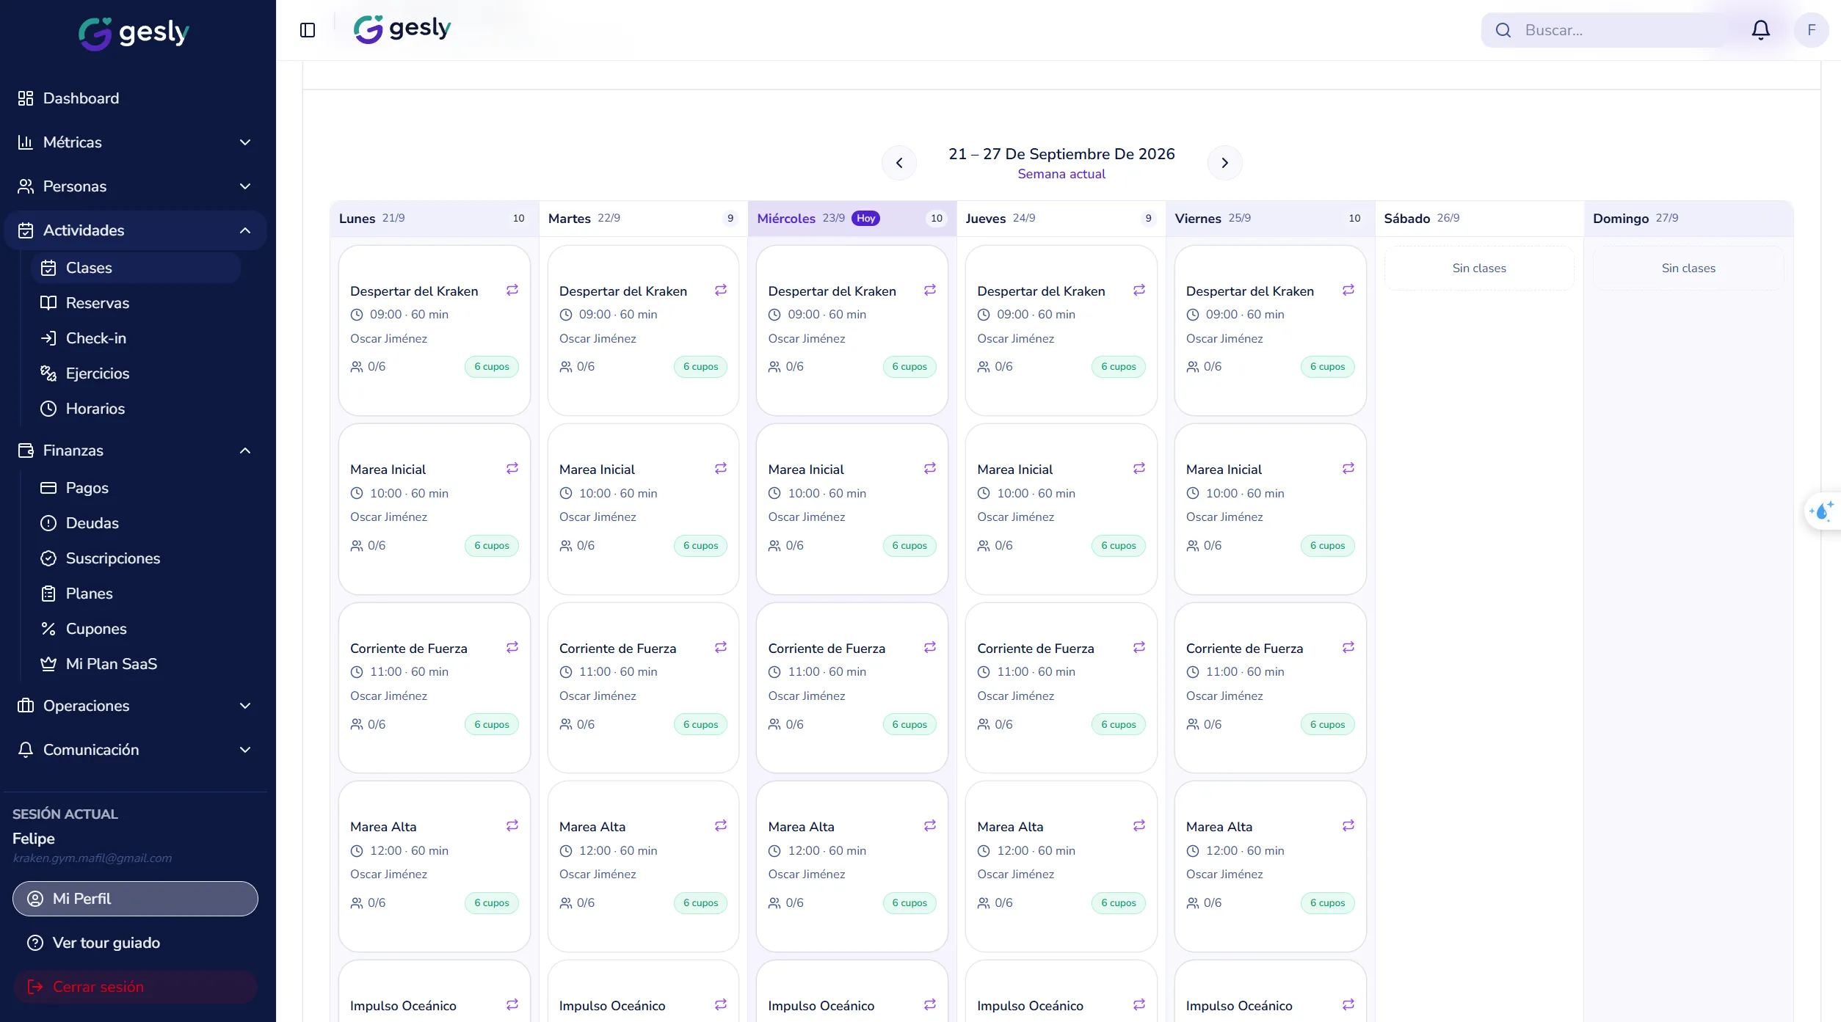The image size is (1841, 1022).
Task: Expand the Operaciones section chevron
Action: 245,706
